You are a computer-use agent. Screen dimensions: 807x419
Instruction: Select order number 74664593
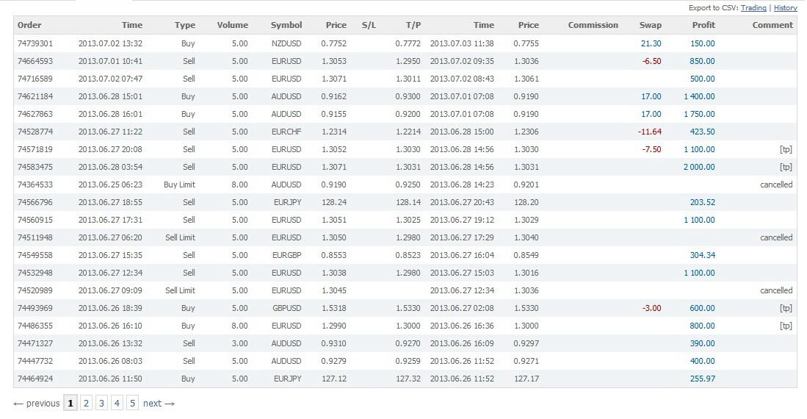point(35,61)
